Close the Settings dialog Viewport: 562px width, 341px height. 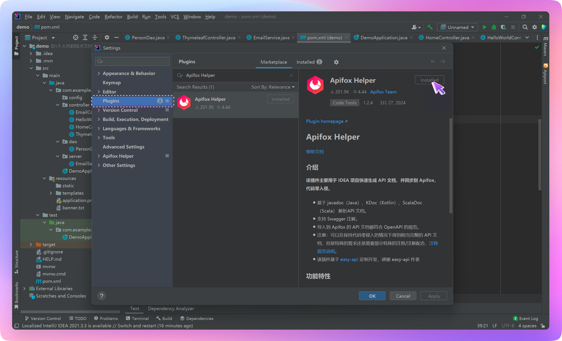tap(444, 48)
